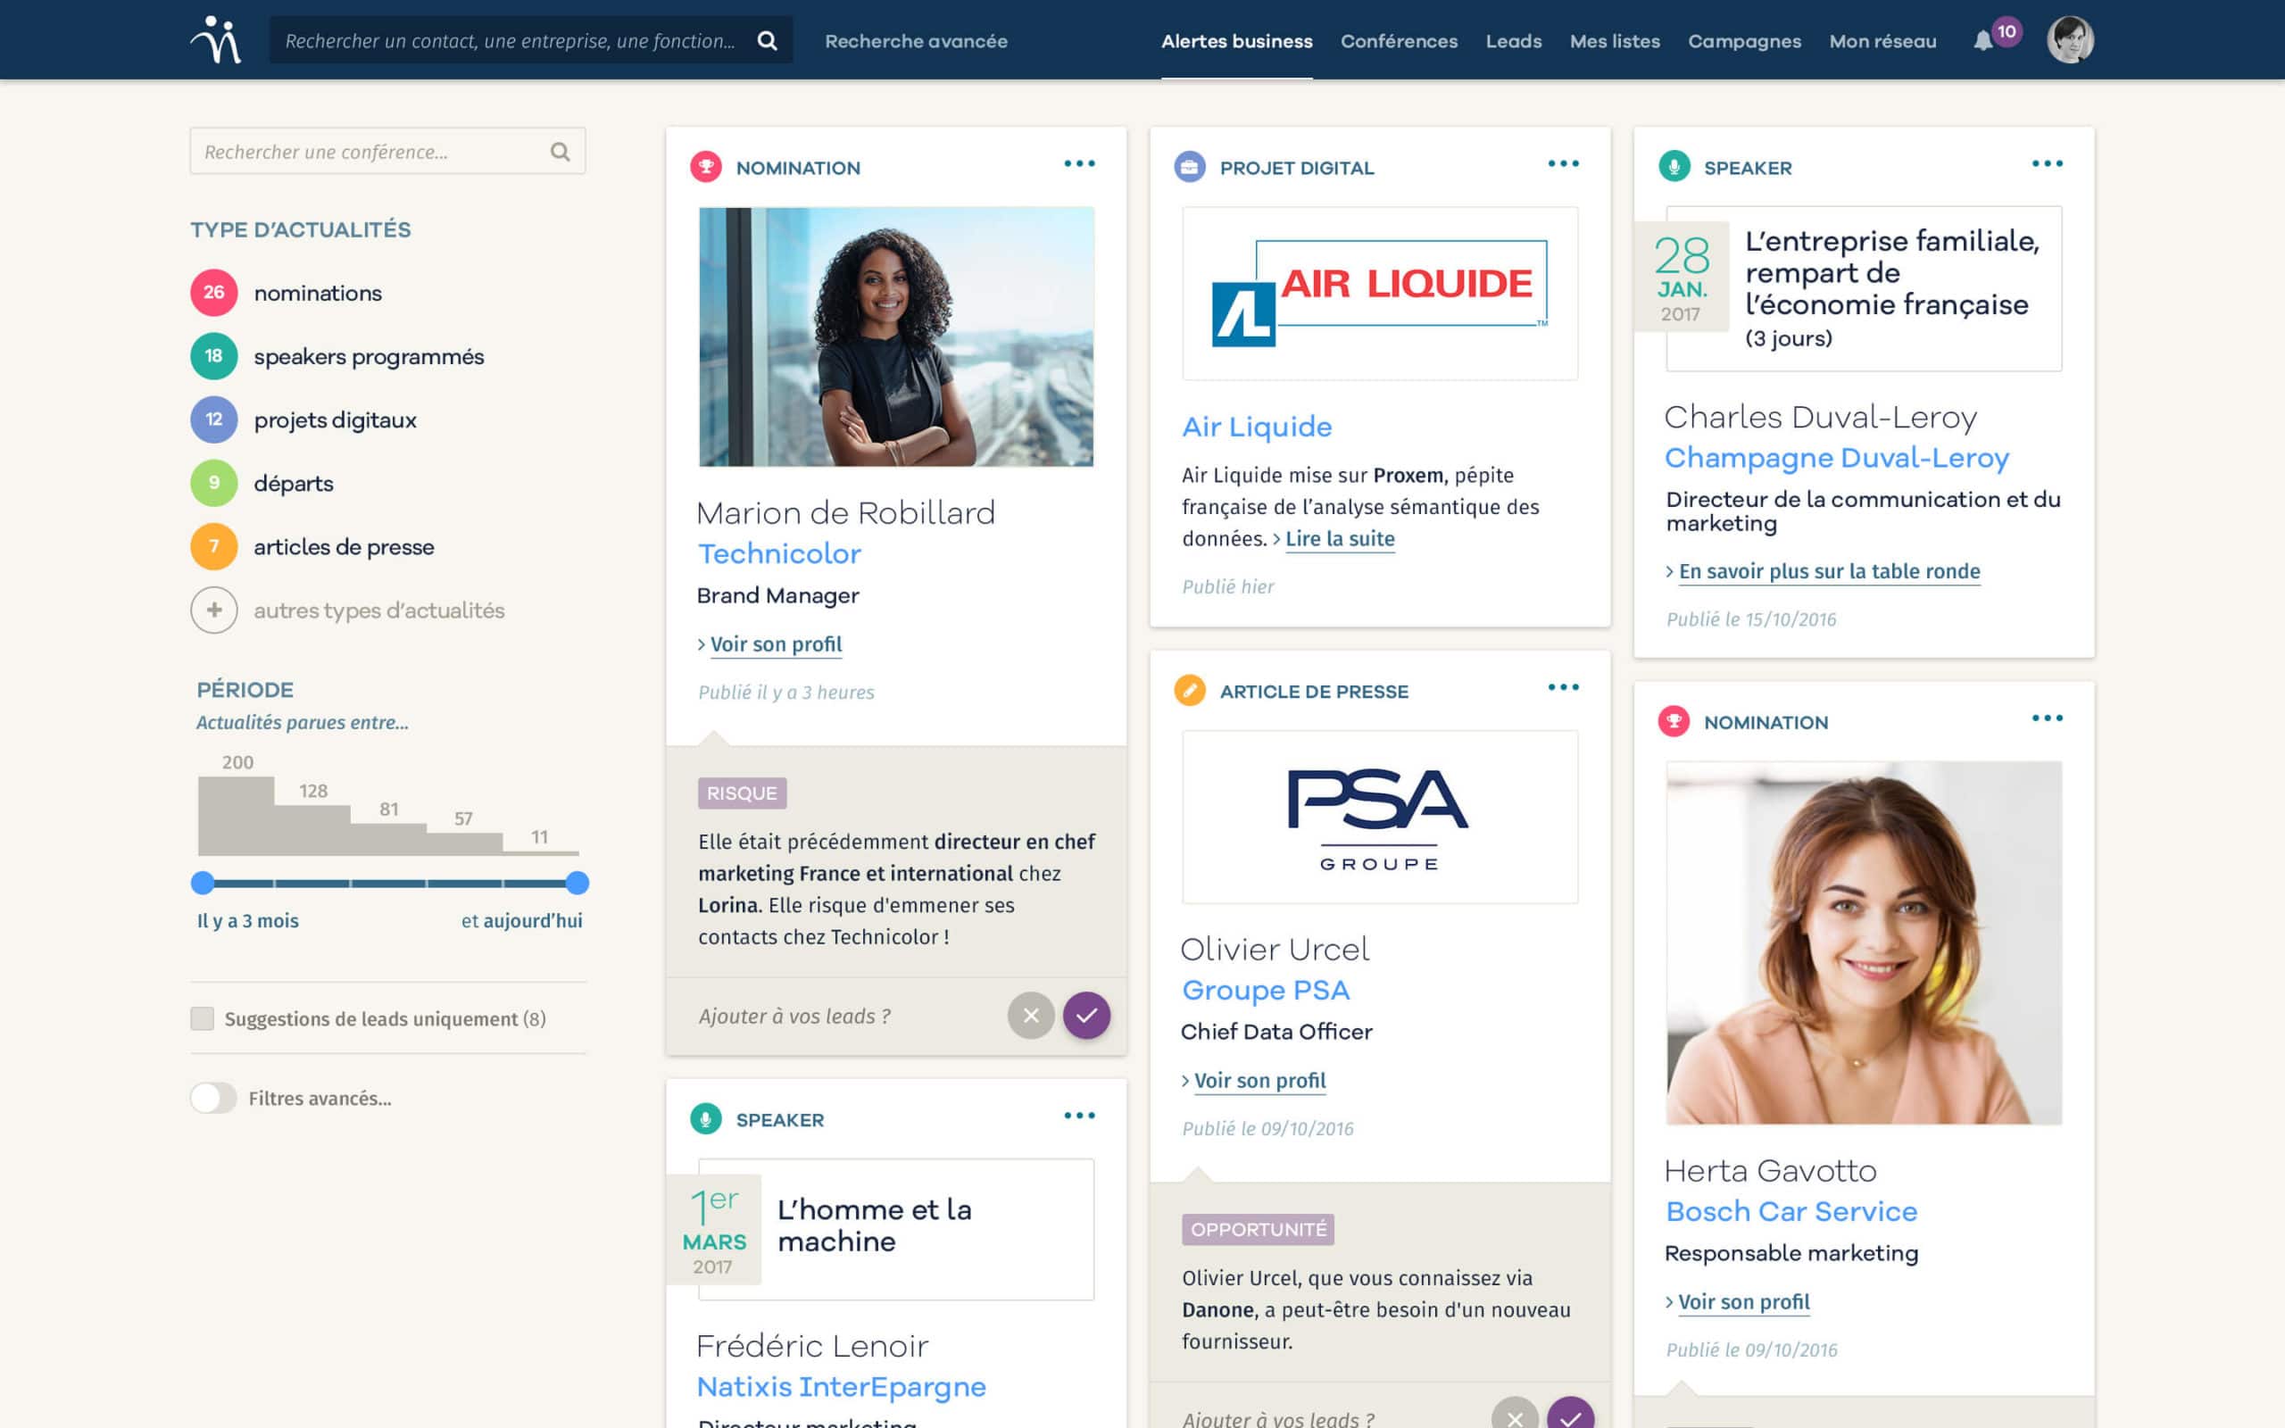View Olivier Urcel's profile link

1259,1081
